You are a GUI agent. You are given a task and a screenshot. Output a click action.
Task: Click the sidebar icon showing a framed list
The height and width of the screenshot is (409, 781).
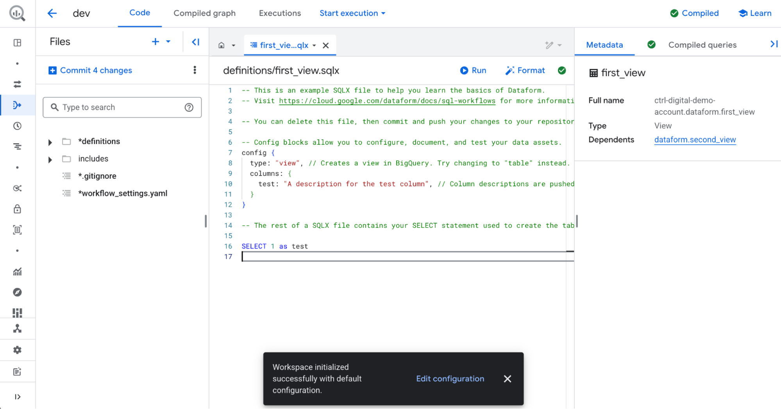click(17, 230)
